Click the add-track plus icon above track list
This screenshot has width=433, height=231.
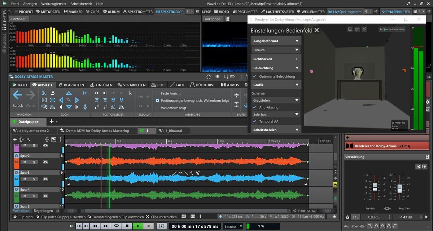(x=15, y=139)
